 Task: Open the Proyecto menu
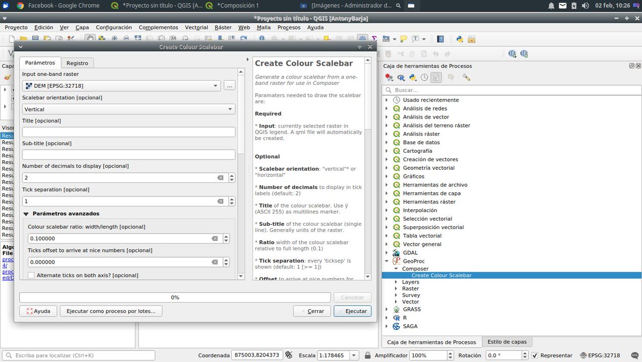coord(16,27)
